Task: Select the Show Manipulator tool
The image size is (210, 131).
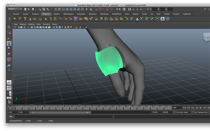Action: click(x=9, y=70)
